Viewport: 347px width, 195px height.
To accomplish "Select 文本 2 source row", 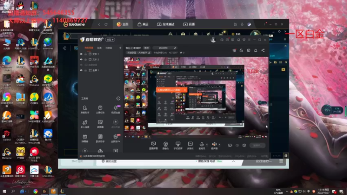I will (x=101, y=59).
